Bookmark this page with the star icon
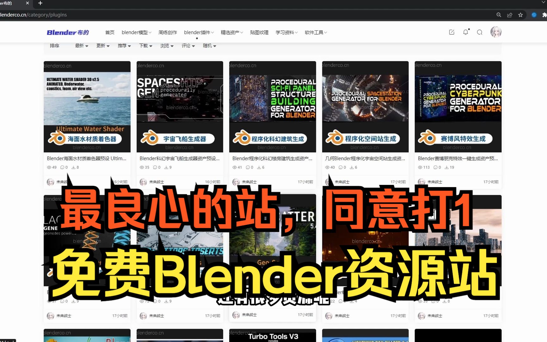 point(520,15)
